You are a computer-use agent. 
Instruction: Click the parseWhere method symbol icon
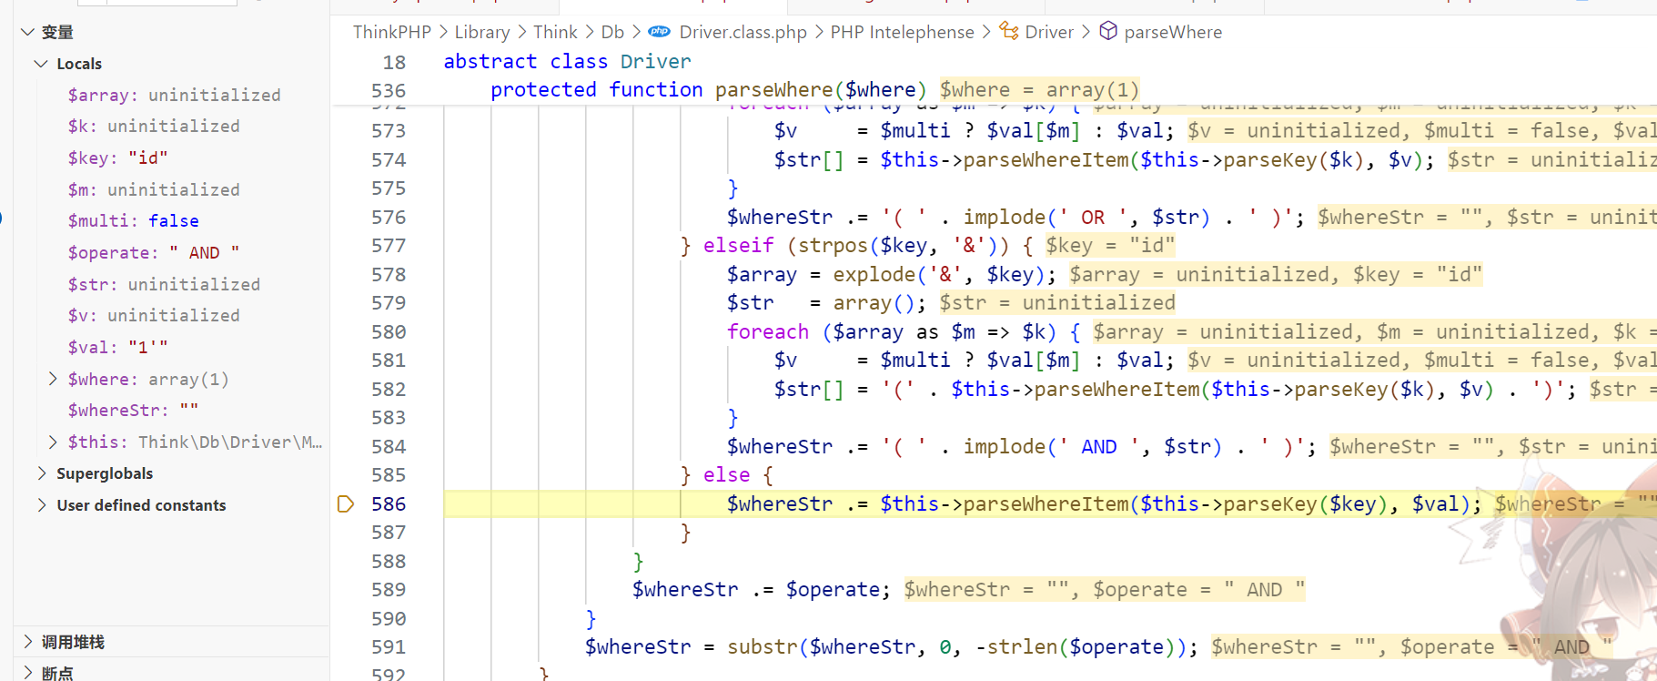[x=1107, y=31]
